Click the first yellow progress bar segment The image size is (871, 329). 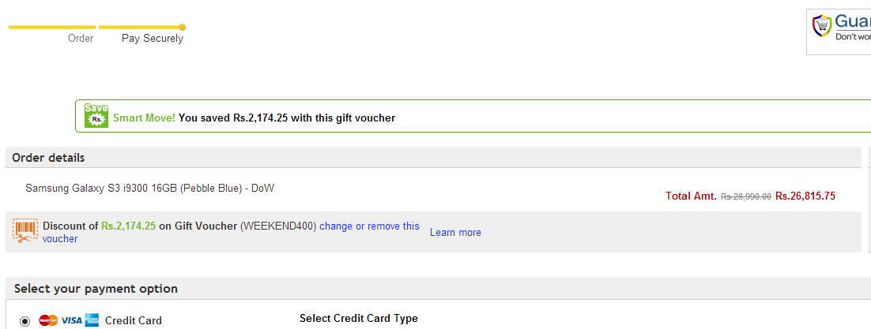52,27
